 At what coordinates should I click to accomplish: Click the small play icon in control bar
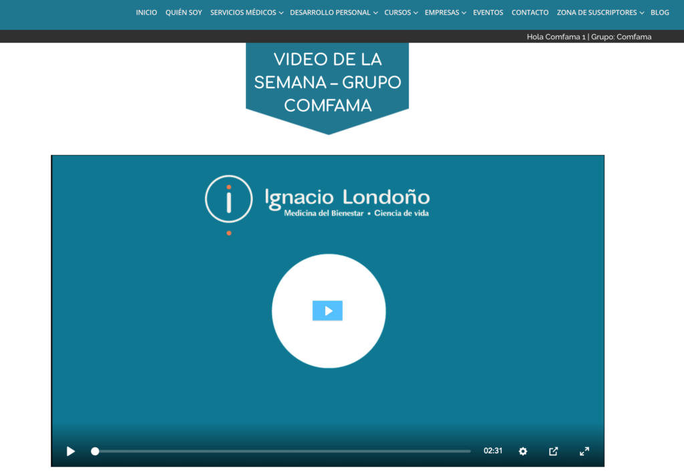tap(71, 451)
